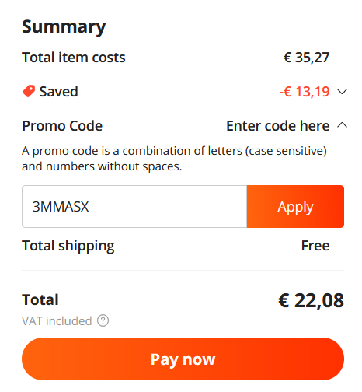Viewport: 362px width, 392px height.
Task: Click the Enter code here label
Action: coord(278,126)
